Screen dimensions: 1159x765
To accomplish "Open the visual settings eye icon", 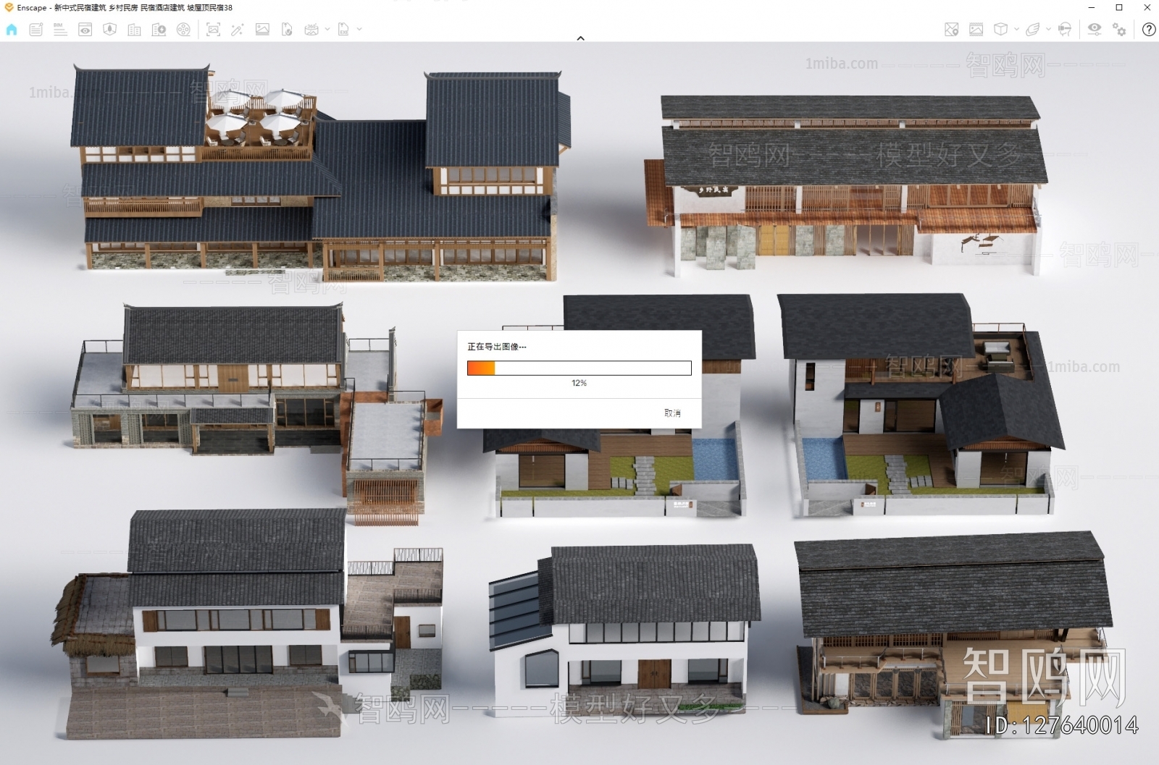I will [1095, 30].
